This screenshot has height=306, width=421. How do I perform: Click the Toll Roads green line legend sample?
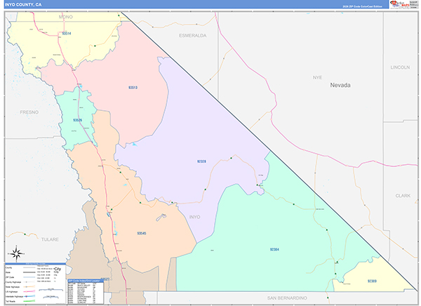coord(29,301)
